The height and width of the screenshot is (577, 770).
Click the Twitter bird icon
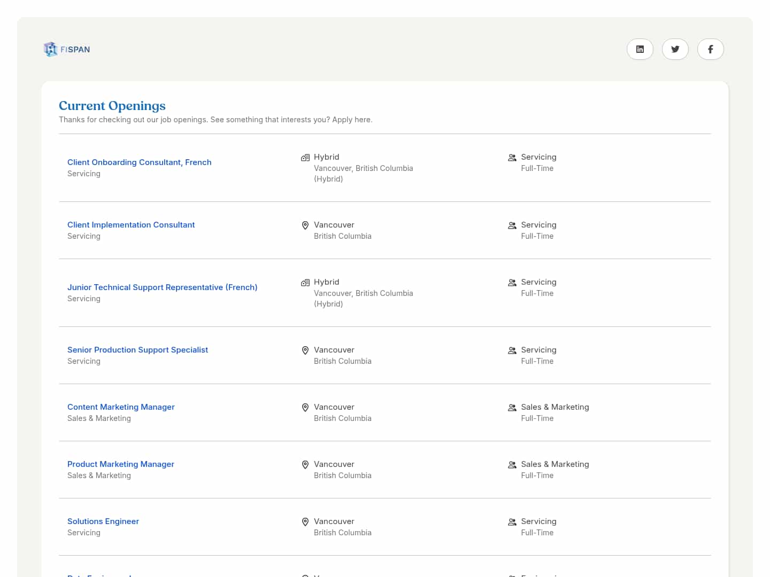[x=675, y=49]
